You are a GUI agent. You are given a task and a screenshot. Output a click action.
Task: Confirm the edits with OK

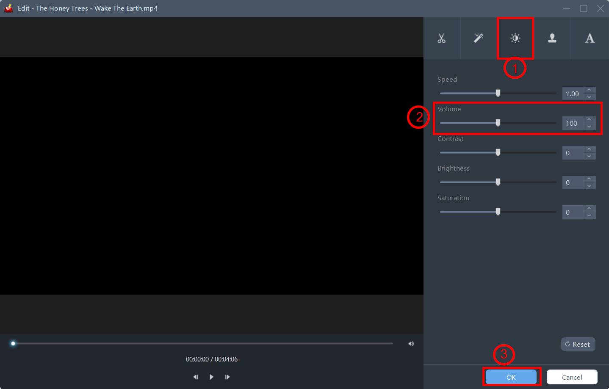click(511, 377)
